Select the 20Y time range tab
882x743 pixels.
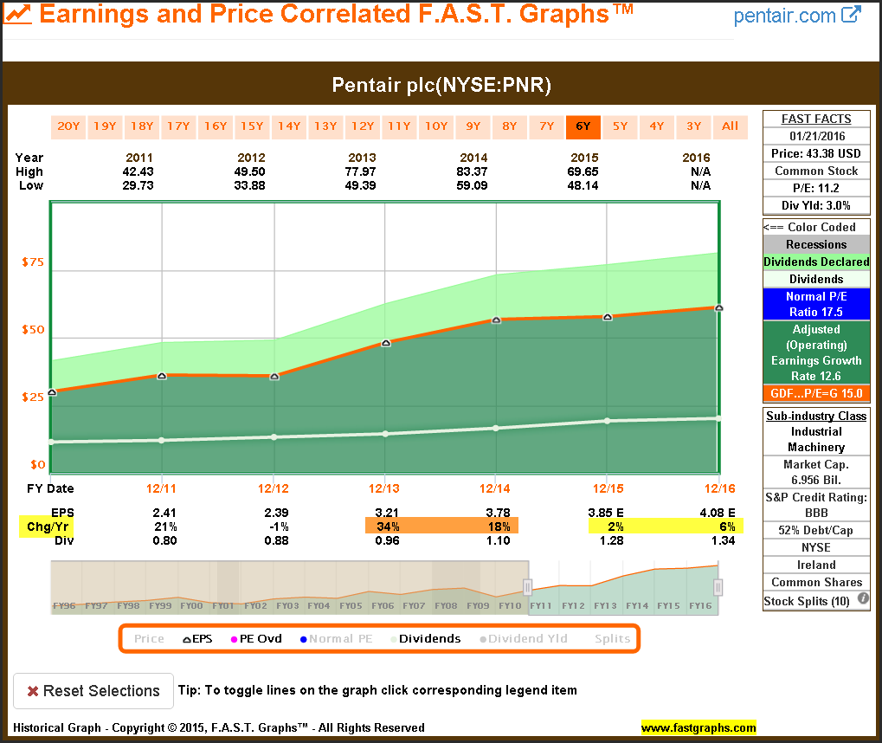pyautogui.click(x=68, y=126)
